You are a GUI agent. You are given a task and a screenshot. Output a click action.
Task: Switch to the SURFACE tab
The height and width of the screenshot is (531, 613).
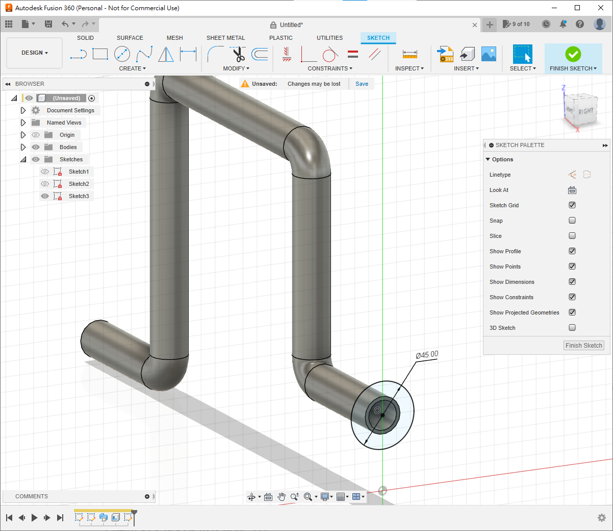[130, 38]
